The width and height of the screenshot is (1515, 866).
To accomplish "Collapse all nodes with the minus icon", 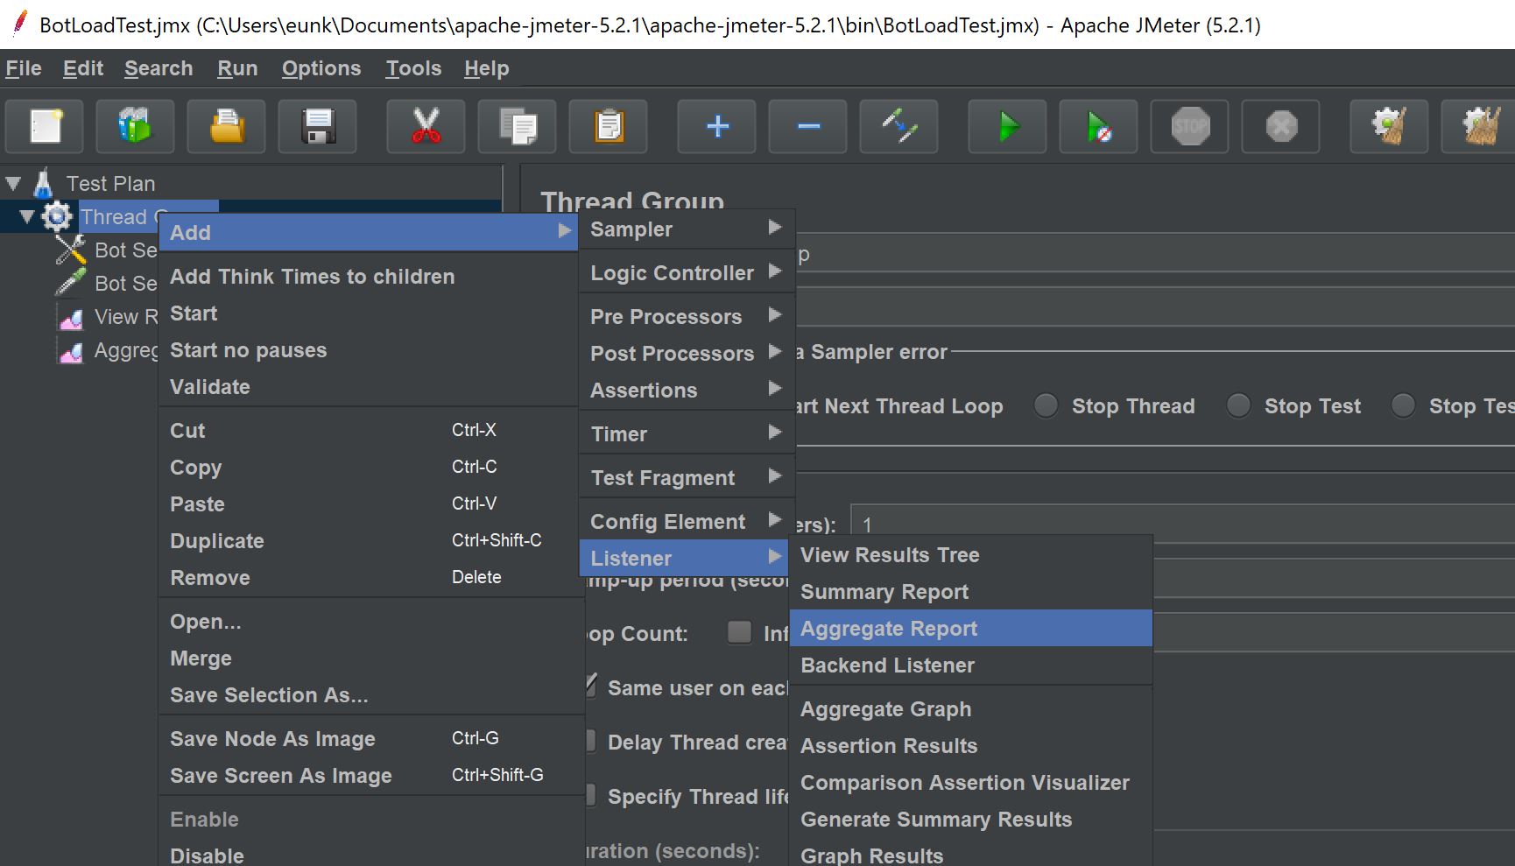I will click(808, 127).
